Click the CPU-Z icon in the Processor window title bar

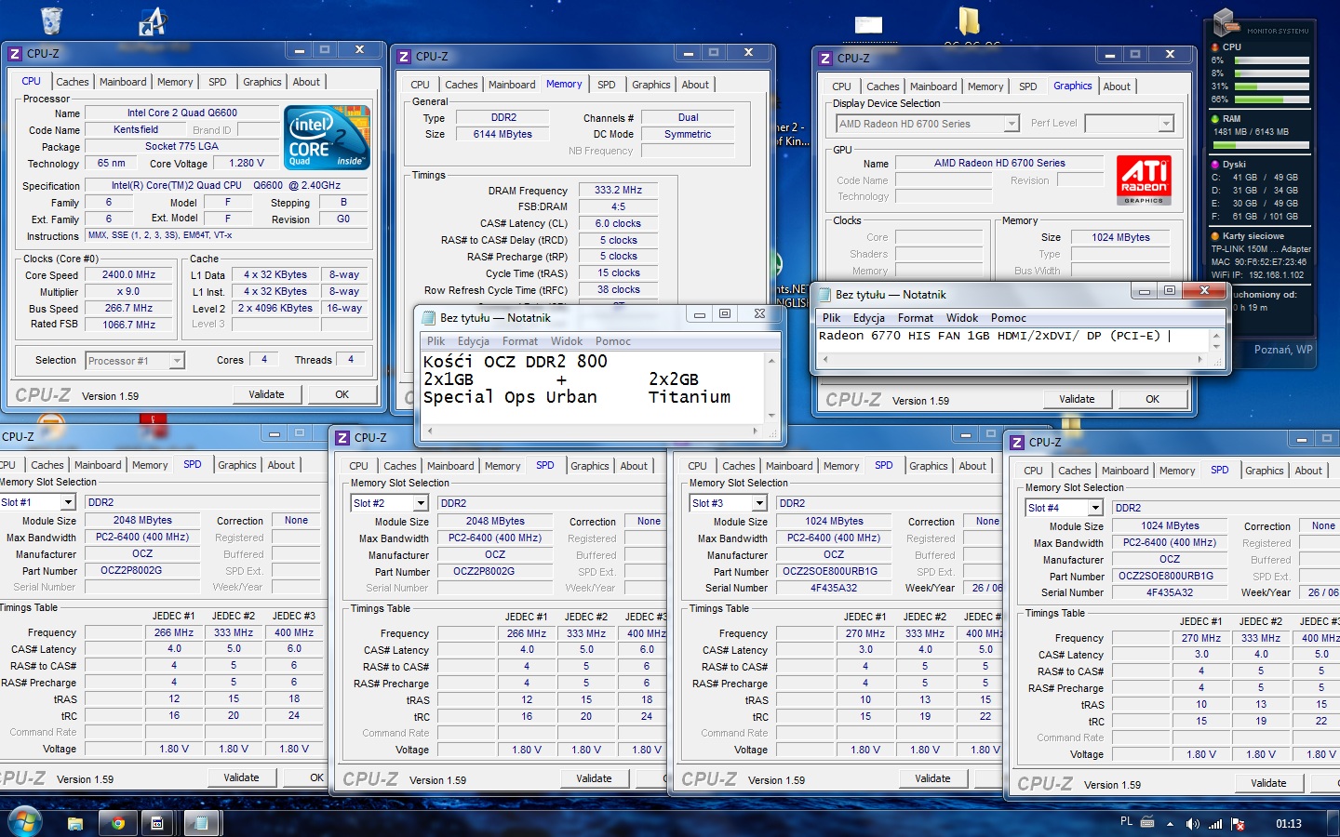pyautogui.click(x=15, y=54)
